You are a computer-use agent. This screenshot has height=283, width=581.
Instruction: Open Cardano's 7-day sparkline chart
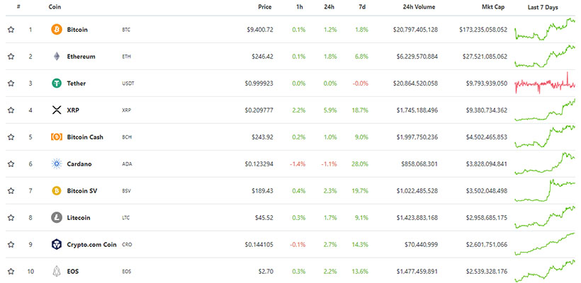[x=545, y=163]
